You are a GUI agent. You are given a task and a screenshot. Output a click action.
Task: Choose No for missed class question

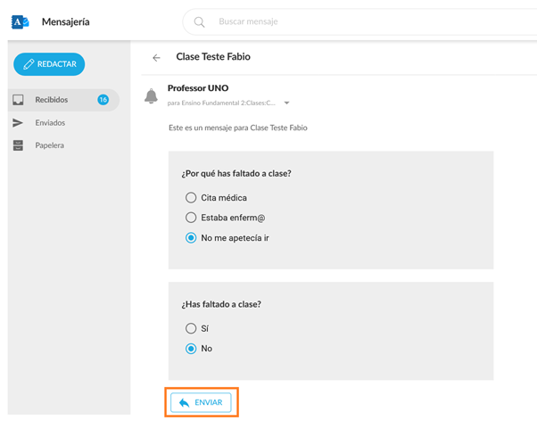(191, 349)
